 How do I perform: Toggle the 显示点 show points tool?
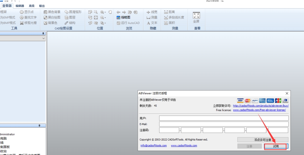(x=27, y=12)
